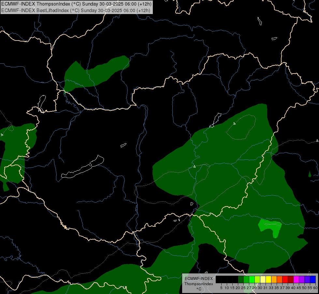Click the legend tick label "40"

[293, 288]
